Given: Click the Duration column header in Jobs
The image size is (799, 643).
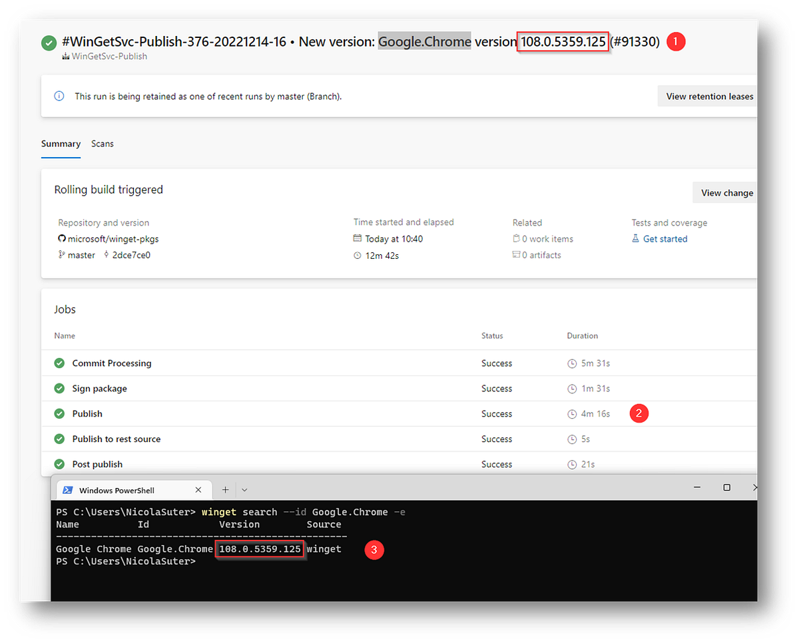Looking at the screenshot, I should pos(583,336).
